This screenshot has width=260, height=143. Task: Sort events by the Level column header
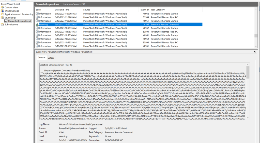point(39,10)
